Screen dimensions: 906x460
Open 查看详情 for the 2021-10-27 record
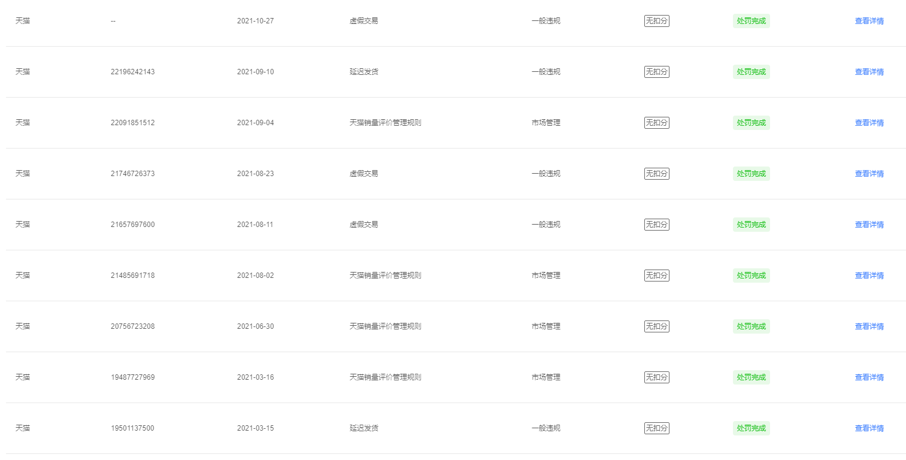869,21
